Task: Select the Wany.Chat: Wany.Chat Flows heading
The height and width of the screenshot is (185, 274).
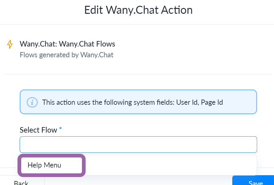Action: click(x=67, y=44)
